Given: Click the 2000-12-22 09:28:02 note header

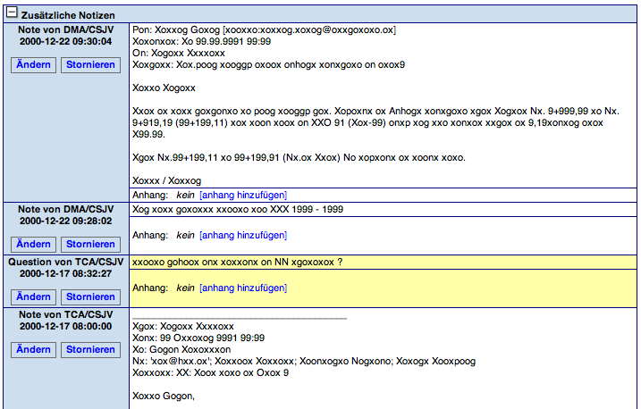Looking at the screenshot, I should (x=66, y=214).
